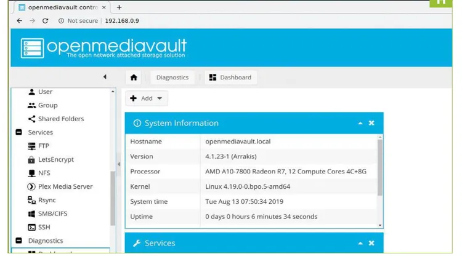Select the Diagnostics breadcrumb
Screen dimensions: 462x259
[172, 78]
